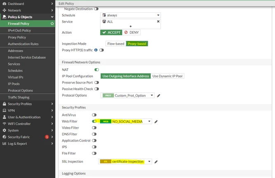Click the always schedule clock icon
This screenshot has height=178, width=275.
(104, 15)
